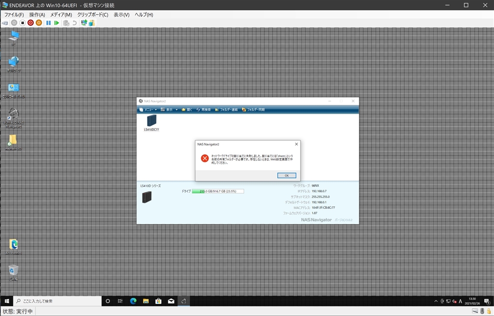Click the Cortana circle icon in taskbar
Image resolution: width=494 pixels, height=316 pixels.
pyautogui.click(x=108, y=301)
